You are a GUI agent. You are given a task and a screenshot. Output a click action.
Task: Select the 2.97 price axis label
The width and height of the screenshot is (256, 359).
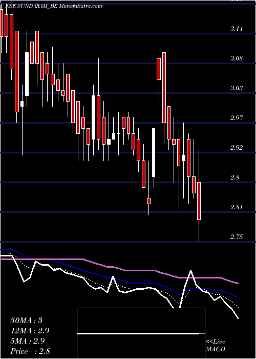(x=237, y=118)
